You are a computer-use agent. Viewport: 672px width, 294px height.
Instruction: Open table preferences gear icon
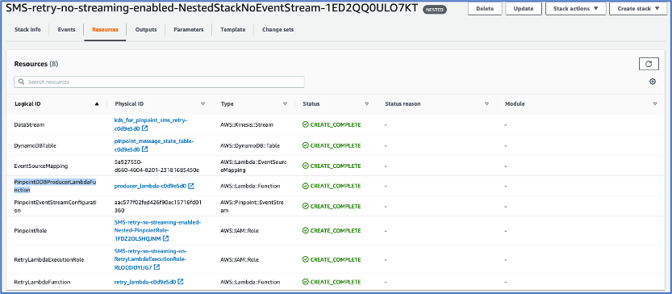(x=653, y=82)
